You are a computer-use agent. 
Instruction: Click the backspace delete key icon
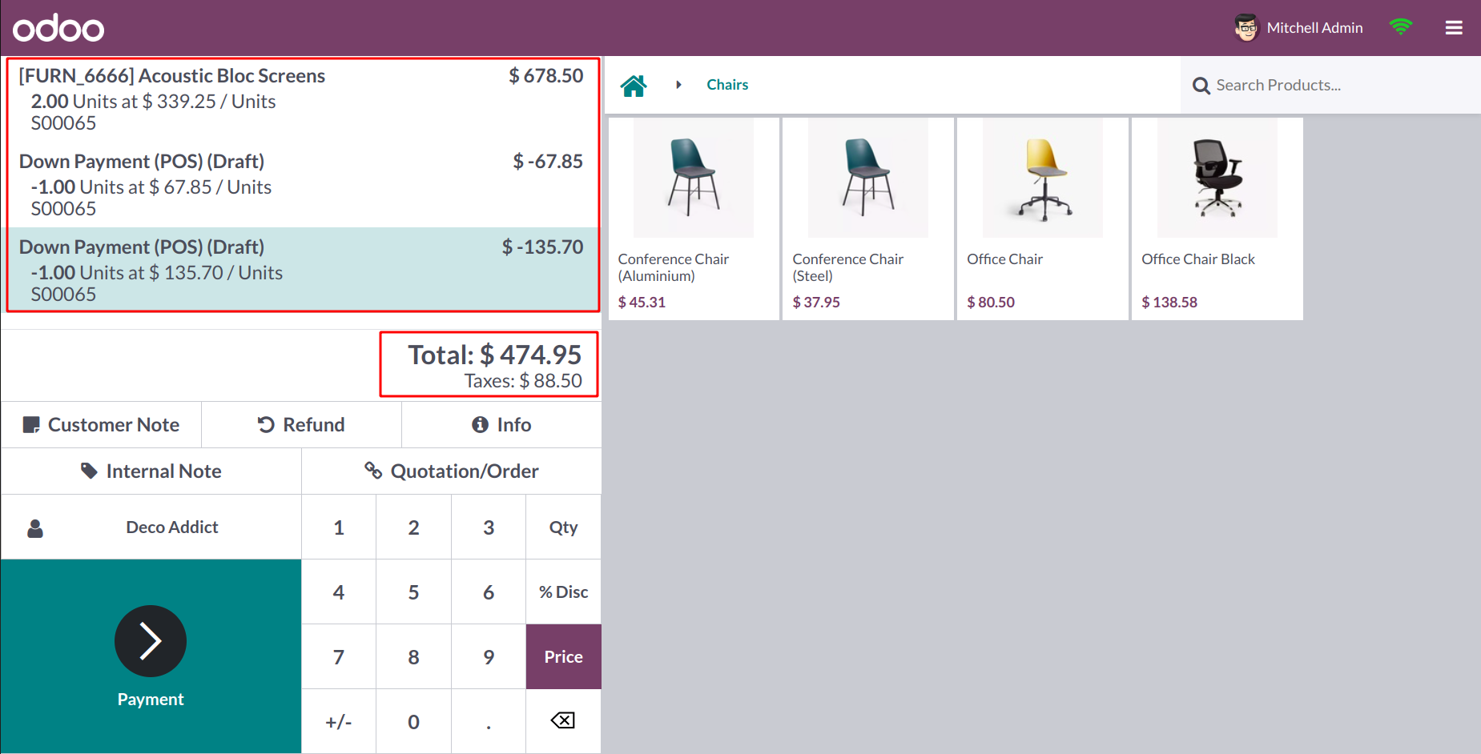point(563,720)
